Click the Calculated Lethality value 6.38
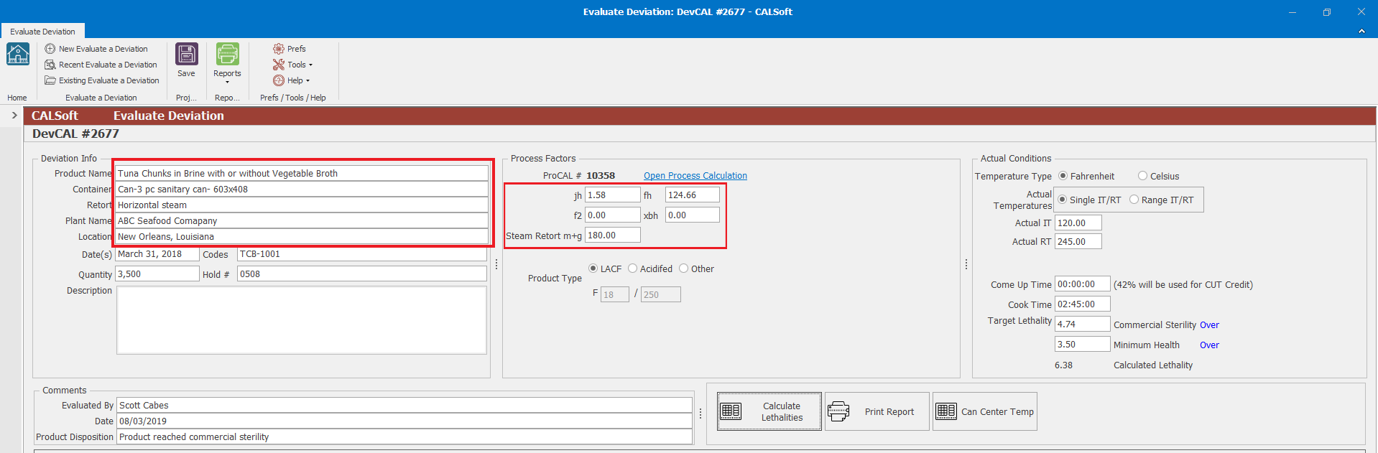1378x453 pixels. 1063,365
